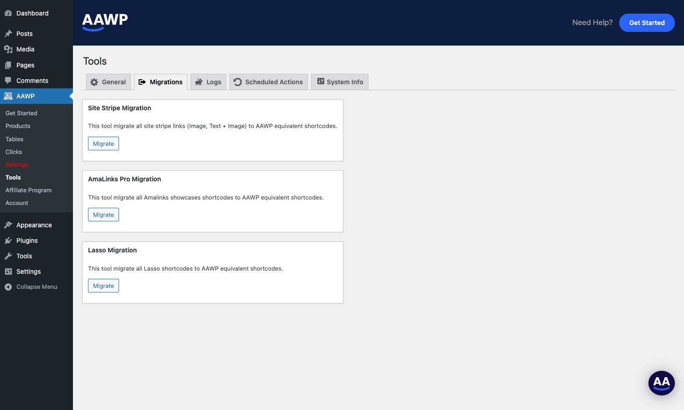This screenshot has height=410, width=684.
Task: Open the AAWP menu item
Action: click(36, 96)
